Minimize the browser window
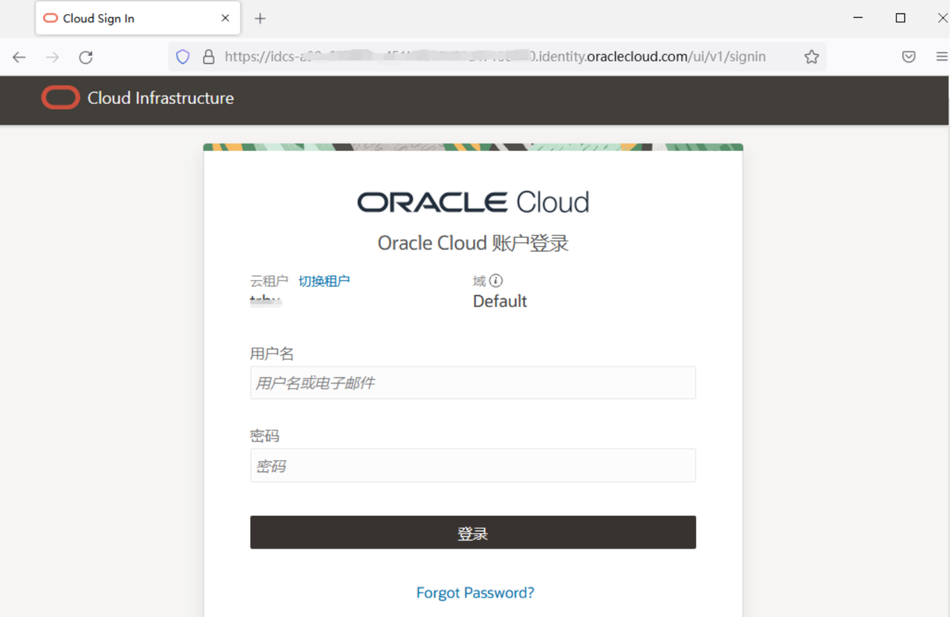The height and width of the screenshot is (617, 952). (858, 18)
